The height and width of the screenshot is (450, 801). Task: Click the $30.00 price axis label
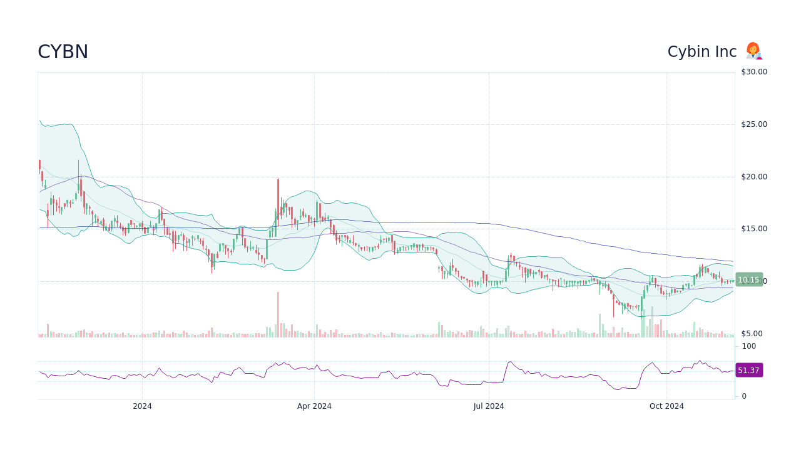[x=754, y=72]
